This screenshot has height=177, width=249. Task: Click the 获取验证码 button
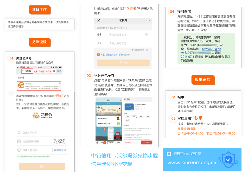(60, 150)
